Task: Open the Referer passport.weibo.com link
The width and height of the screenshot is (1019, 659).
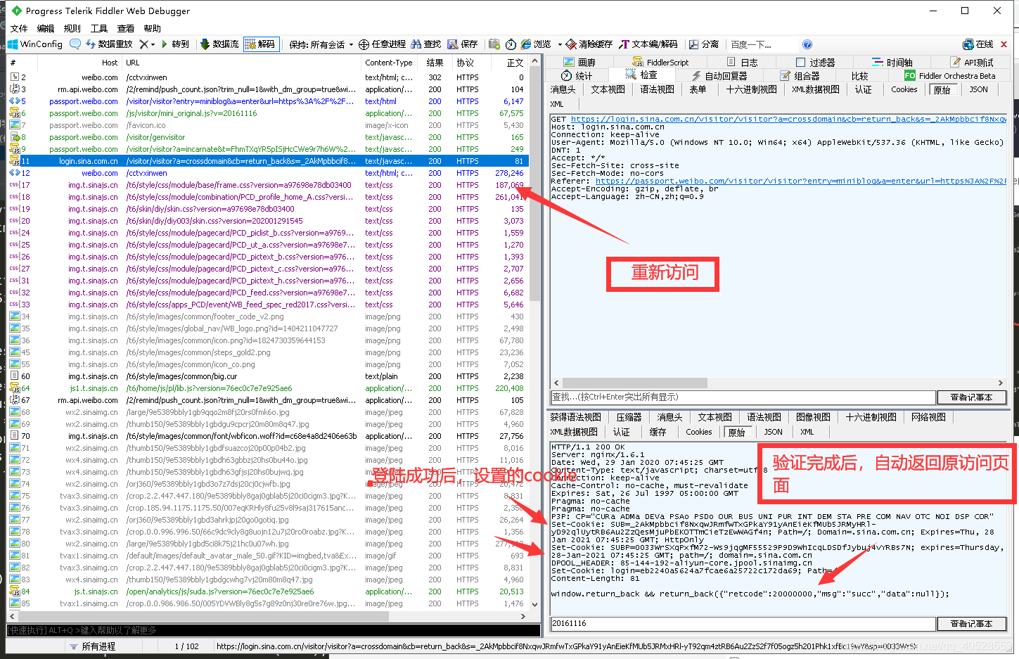Action: click(x=801, y=181)
